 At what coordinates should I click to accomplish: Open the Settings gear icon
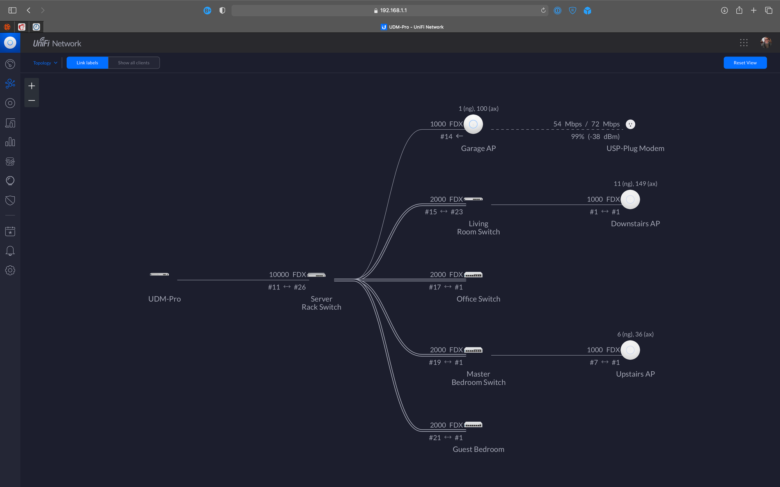pos(10,270)
